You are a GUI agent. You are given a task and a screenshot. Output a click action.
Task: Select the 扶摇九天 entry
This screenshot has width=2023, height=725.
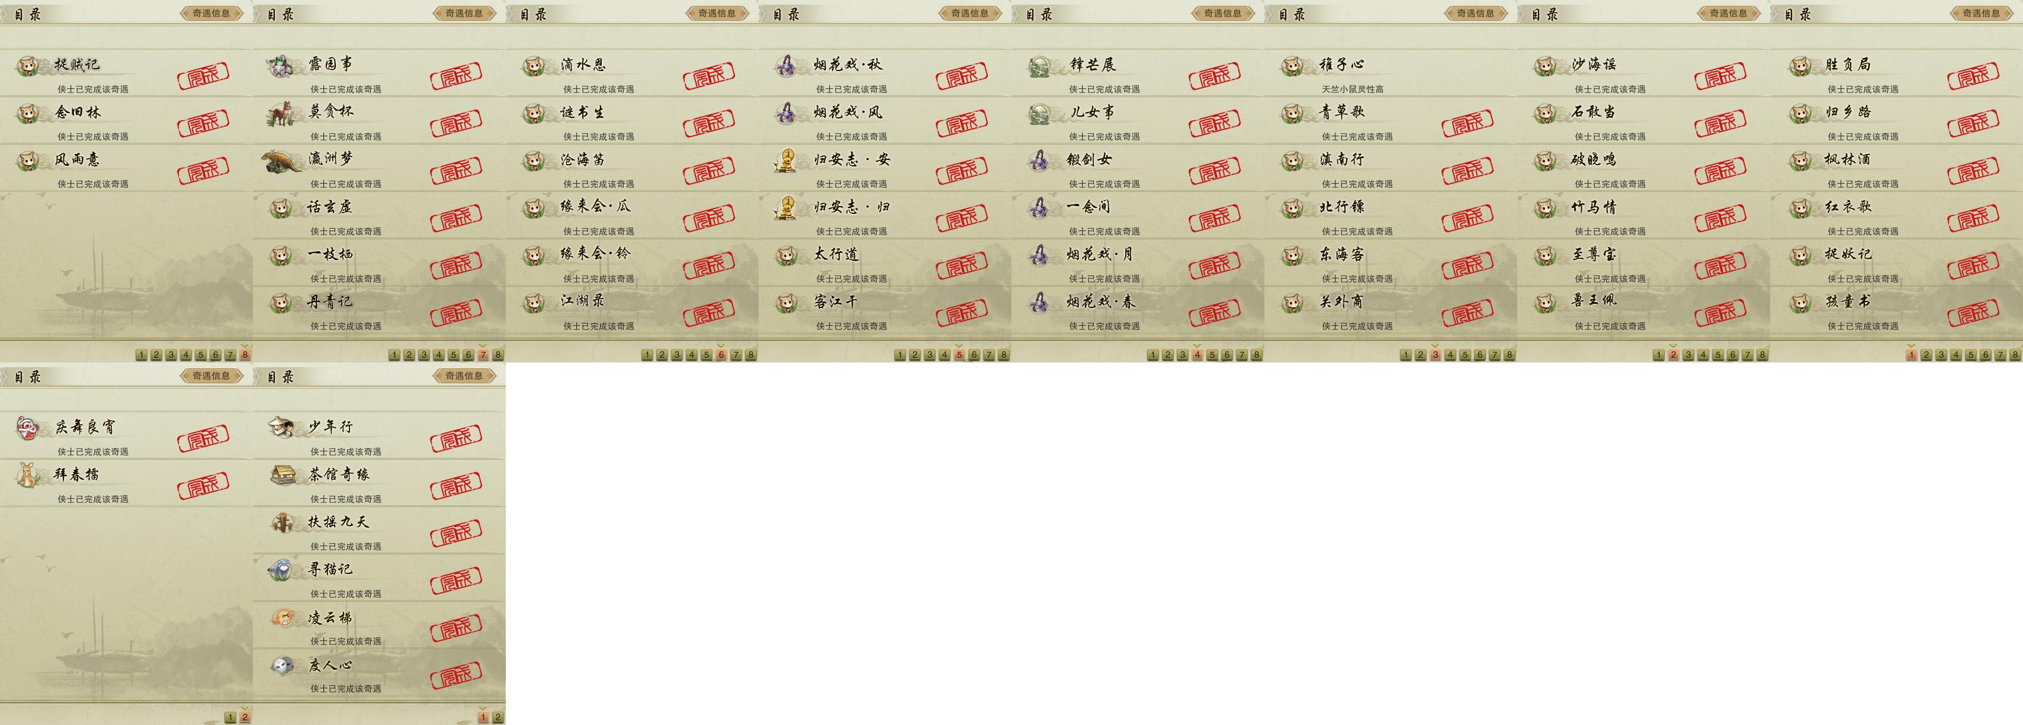[379, 530]
